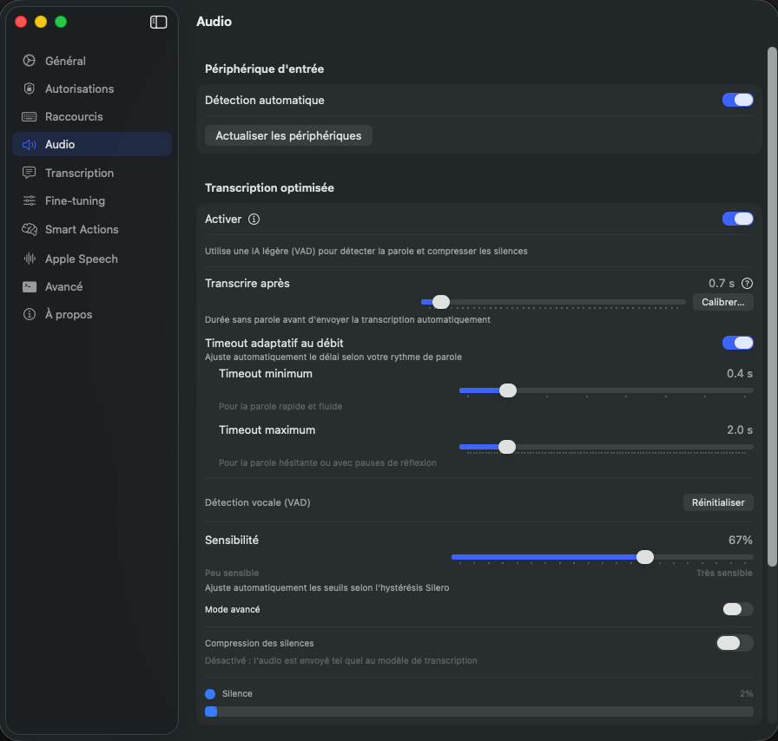The height and width of the screenshot is (741, 778).
Task: Toggle Détection automatique switch
Action: click(737, 100)
